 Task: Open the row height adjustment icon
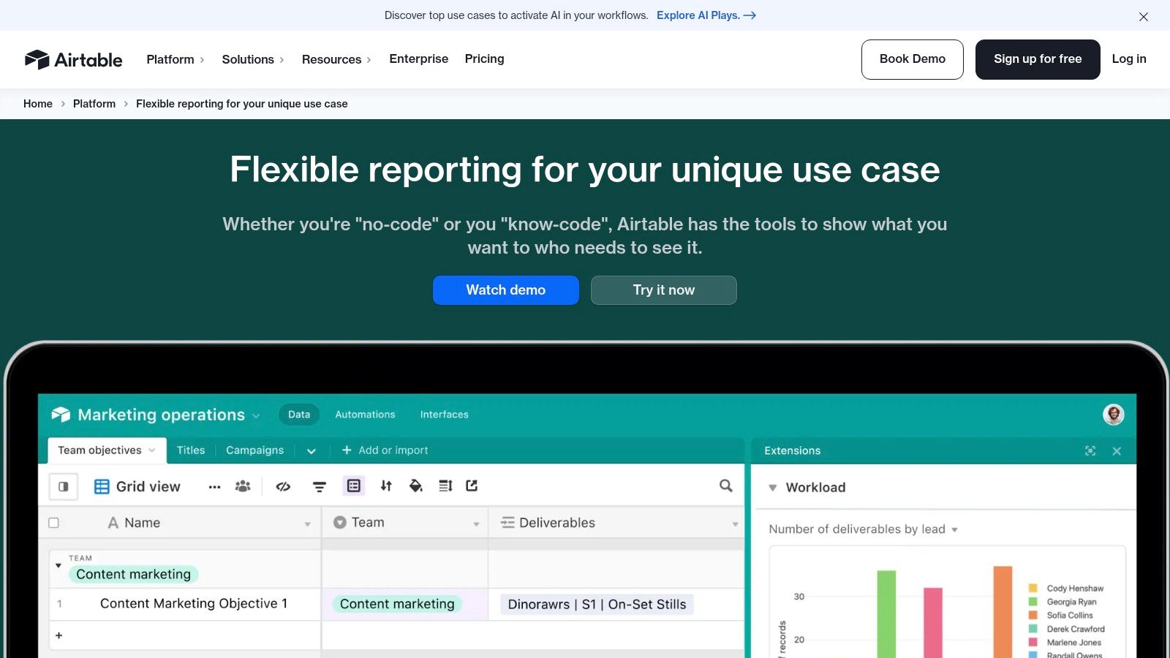[x=445, y=485]
